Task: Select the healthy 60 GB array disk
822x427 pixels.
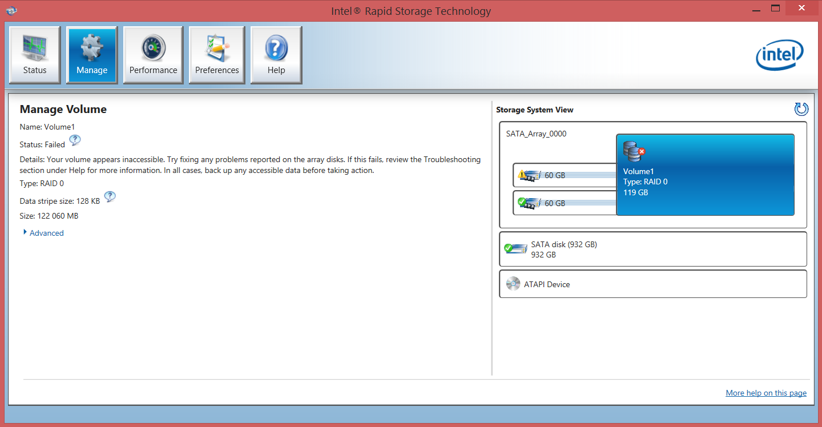Action: 565,203
